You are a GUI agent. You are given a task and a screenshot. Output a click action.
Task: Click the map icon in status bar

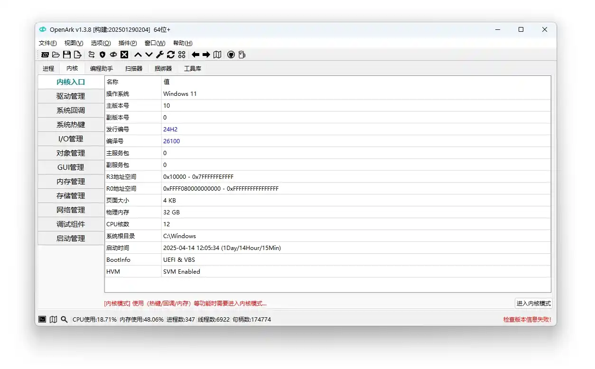click(x=53, y=319)
